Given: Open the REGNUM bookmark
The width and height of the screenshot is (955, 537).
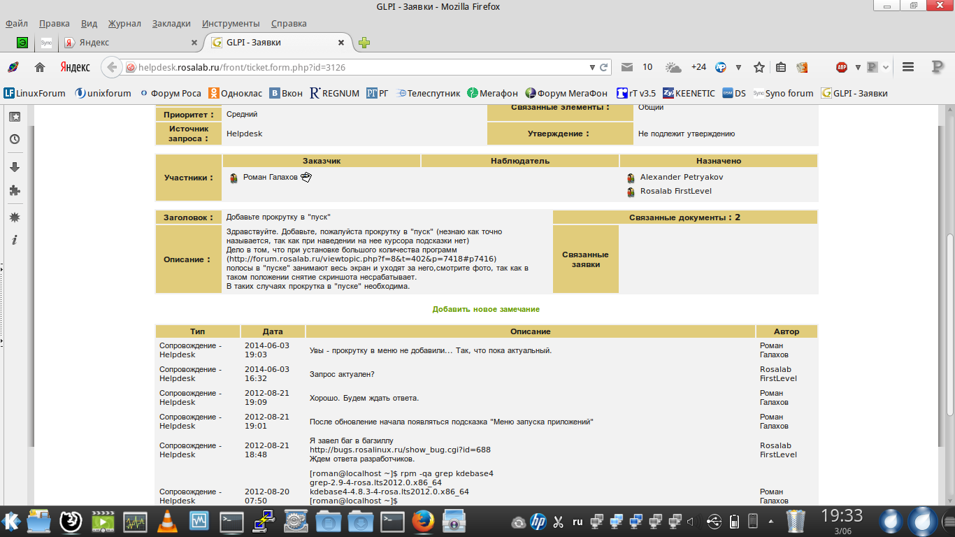Looking at the screenshot, I should (x=334, y=93).
